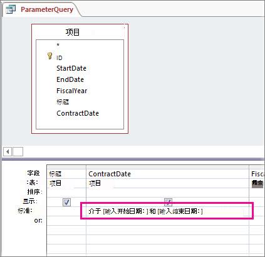Click the horizontal scrollbar thumb box
Screen dimensions: 265x257
[18, 151]
